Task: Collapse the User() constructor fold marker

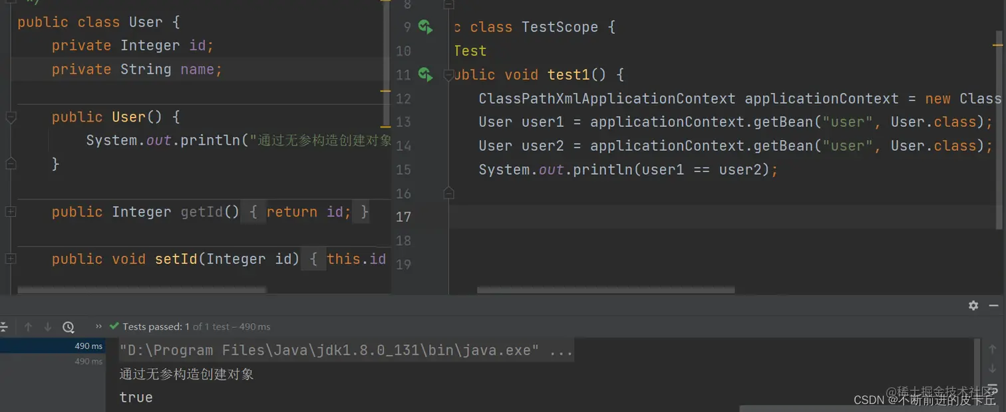Action: 11,118
